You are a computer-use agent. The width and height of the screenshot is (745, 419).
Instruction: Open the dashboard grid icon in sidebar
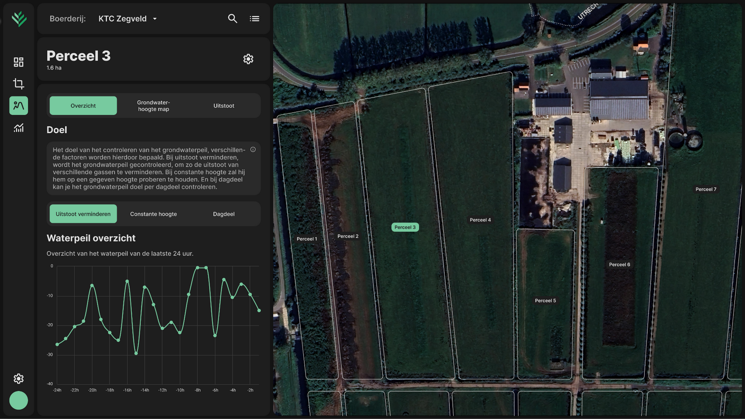tap(19, 62)
